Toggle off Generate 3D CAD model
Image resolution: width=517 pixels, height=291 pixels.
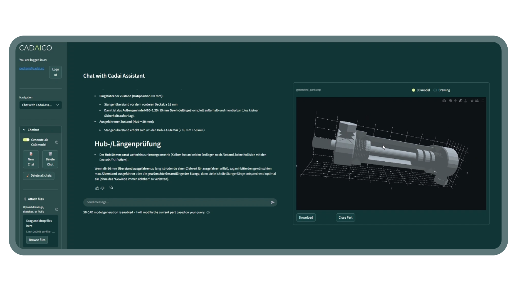pyautogui.click(x=26, y=140)
